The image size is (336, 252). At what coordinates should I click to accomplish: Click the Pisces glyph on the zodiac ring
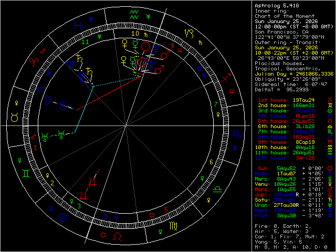pyautogui.click(x=78, y=24)
